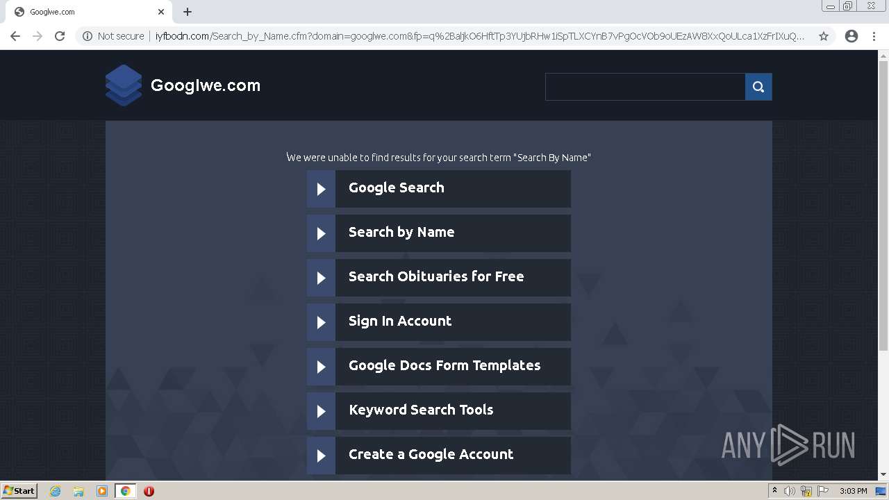889x500 pixels.
Task: Click the arrow icon beside Search by Name
Action: click(321, 233)
